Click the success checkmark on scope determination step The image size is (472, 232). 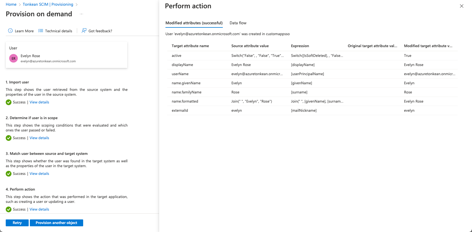8,138
